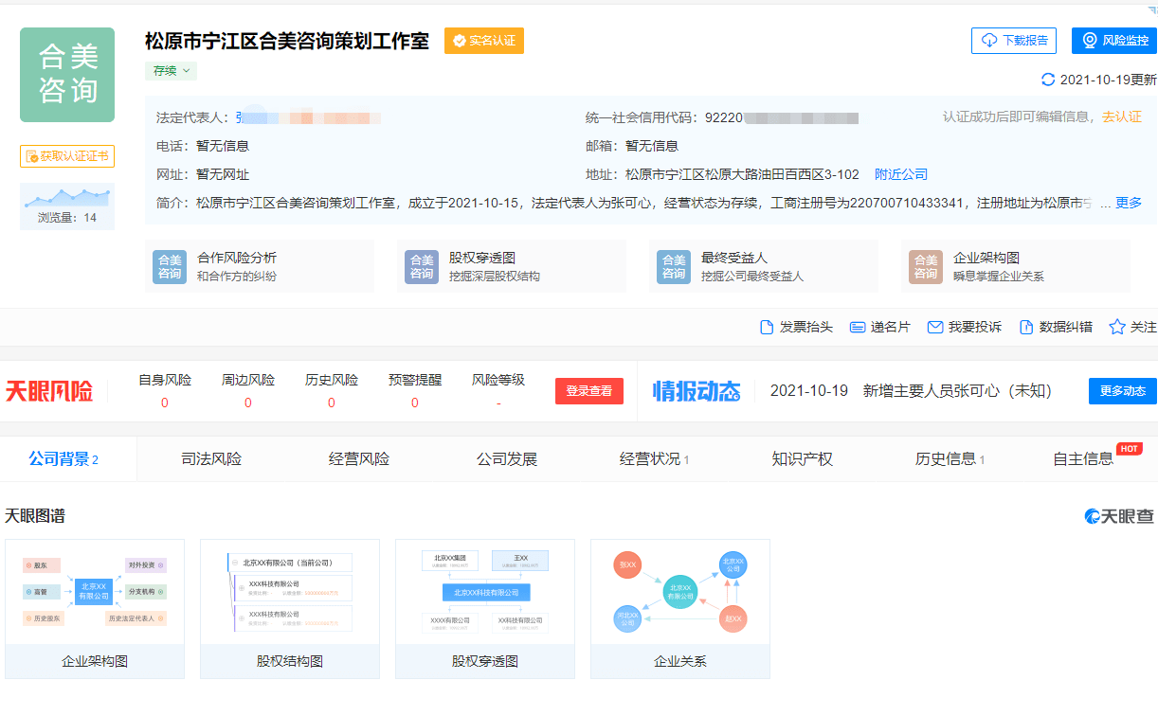Click the 数据纠错 data correction icon

(1025, 326)
